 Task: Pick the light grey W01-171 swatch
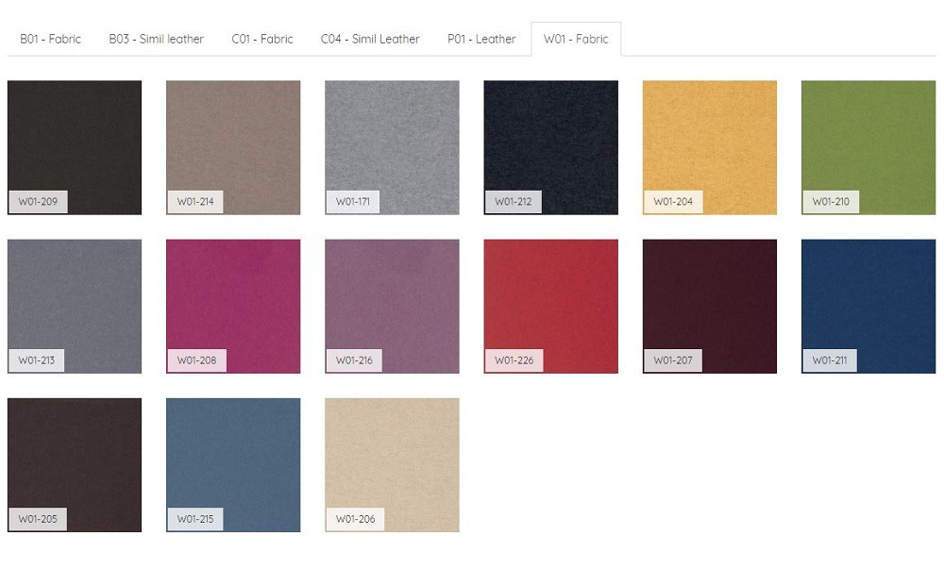pos(392,147)
